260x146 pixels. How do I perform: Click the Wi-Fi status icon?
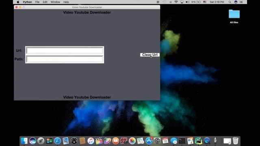click(x=176, y=2)
